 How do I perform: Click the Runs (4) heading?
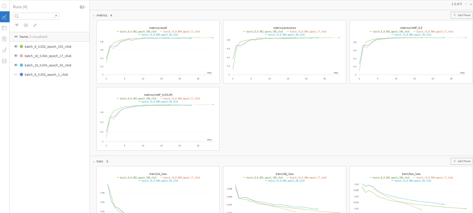pyautogui.click(x=20, y=7)
